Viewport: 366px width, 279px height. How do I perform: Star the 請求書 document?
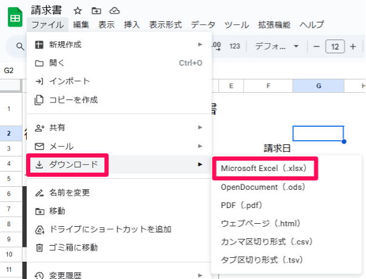(78, 10)
